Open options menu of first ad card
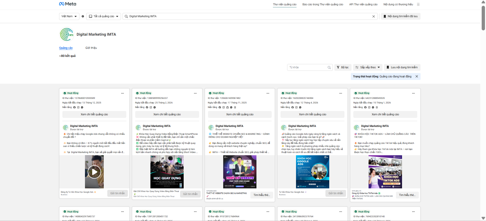 123,93
